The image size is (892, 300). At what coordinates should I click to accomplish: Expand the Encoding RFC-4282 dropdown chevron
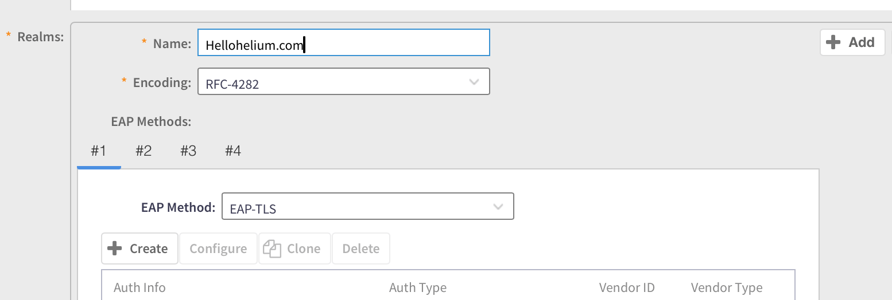point(474,82)
